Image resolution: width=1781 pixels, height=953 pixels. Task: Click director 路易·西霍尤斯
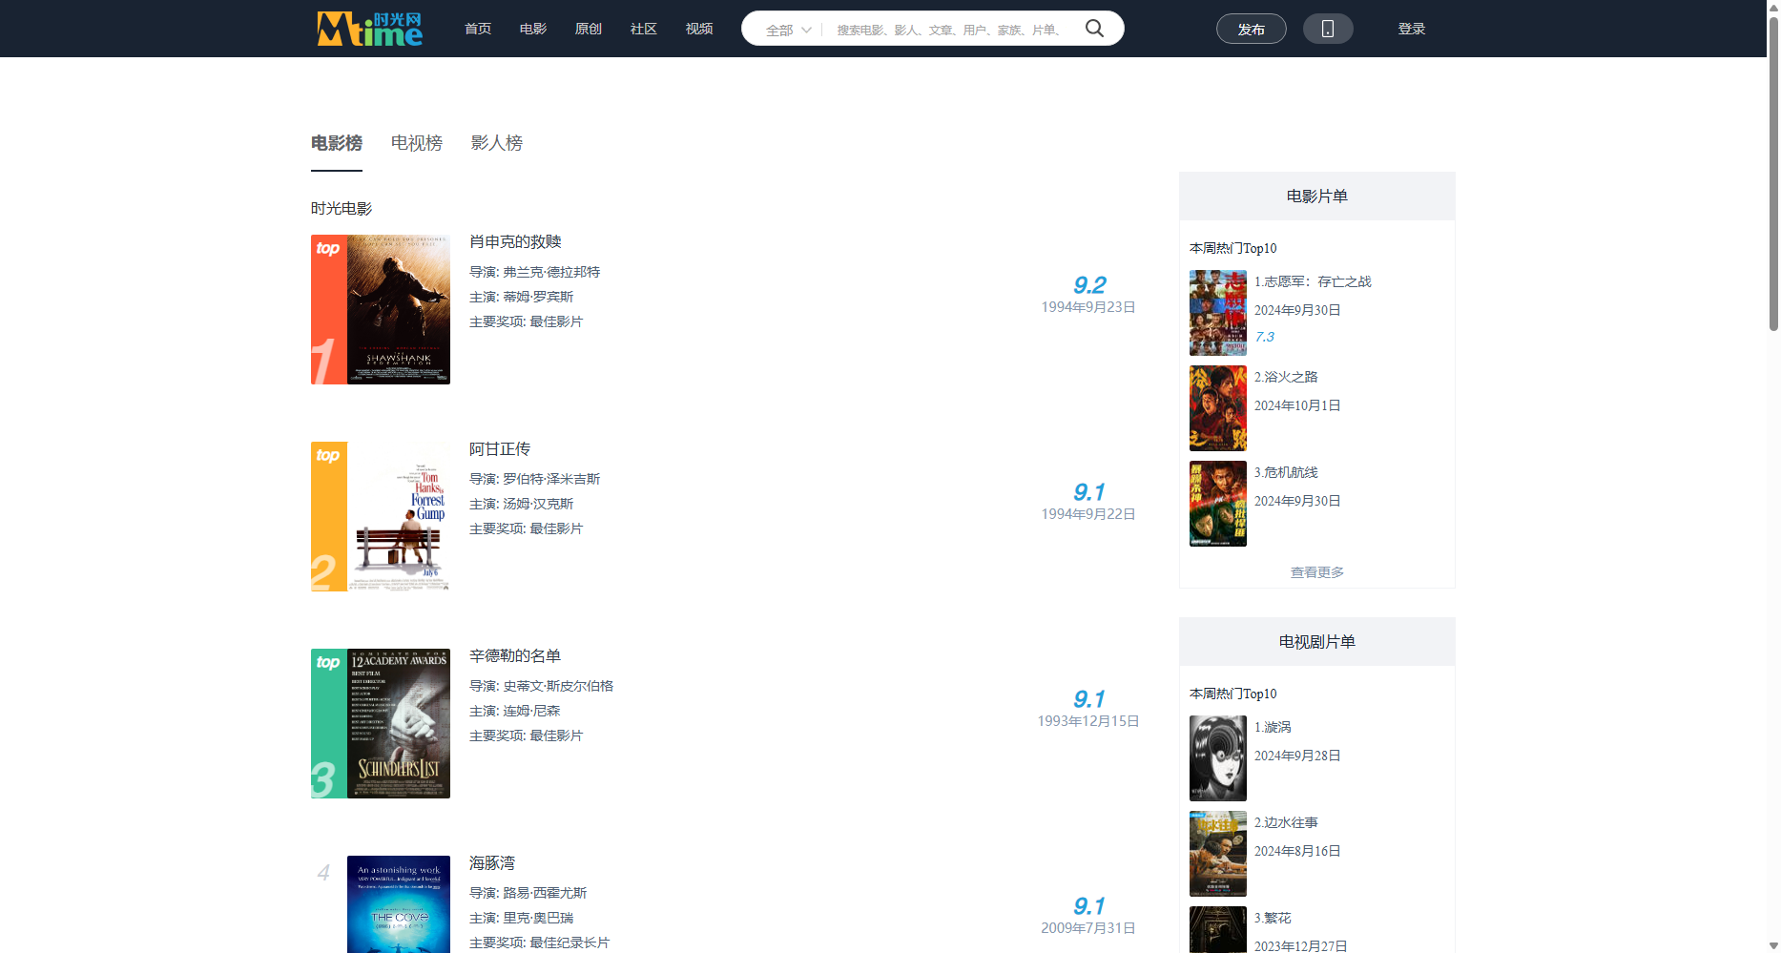[x=545, y=893]
